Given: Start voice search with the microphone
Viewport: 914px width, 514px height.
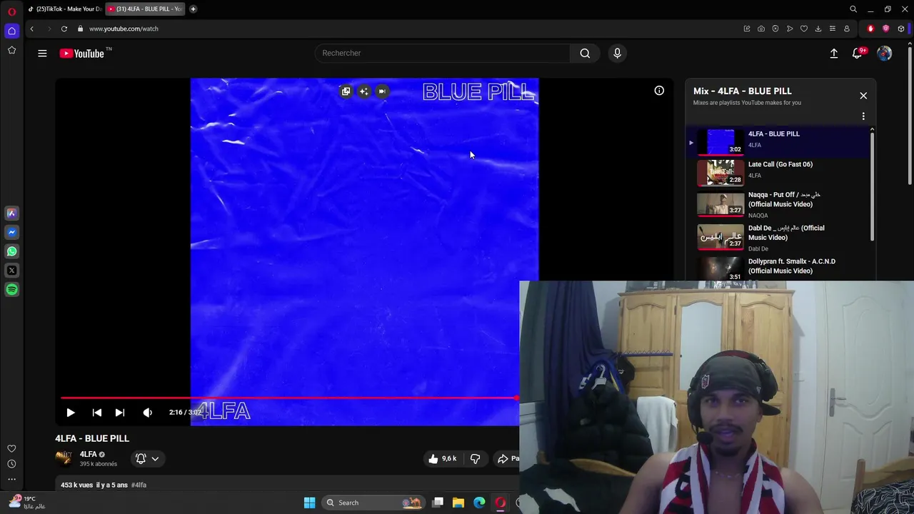Looking at the screenshot, I should point(618,53).
